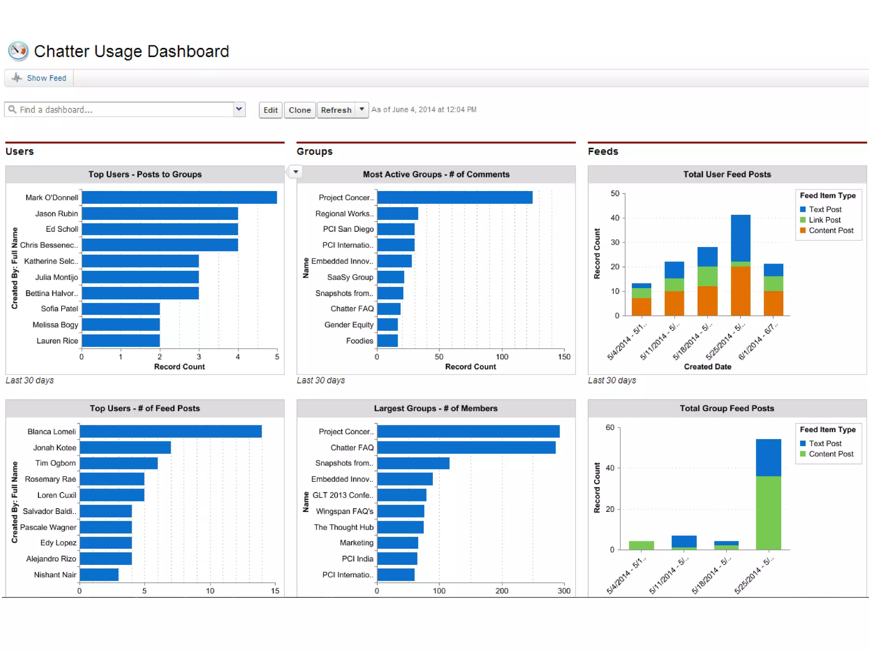The width and height of the screenshot is (869, 652).
Task: Open the Most Active Groups component menu arrow
Action: [x=296, y=172]
